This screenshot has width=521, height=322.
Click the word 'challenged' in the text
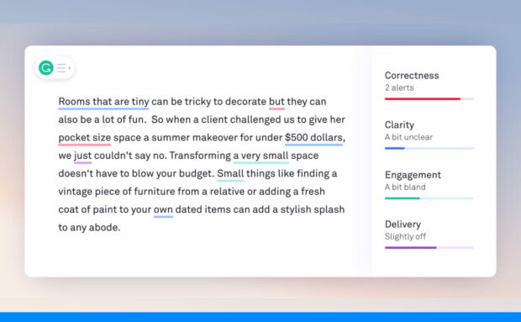[x=255, y=119]
